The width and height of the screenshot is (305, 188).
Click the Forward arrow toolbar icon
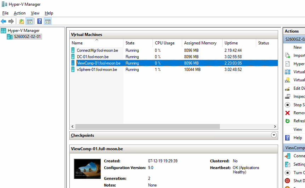pyautogui.click(x=11, y=21)
